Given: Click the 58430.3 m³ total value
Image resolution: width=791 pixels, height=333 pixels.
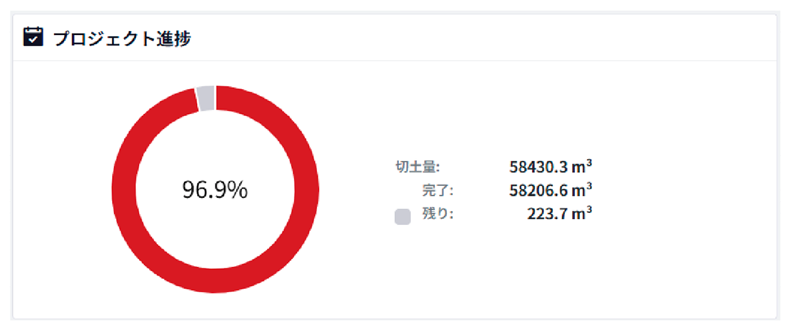Looking at the screenshot, I should (550, 166).
